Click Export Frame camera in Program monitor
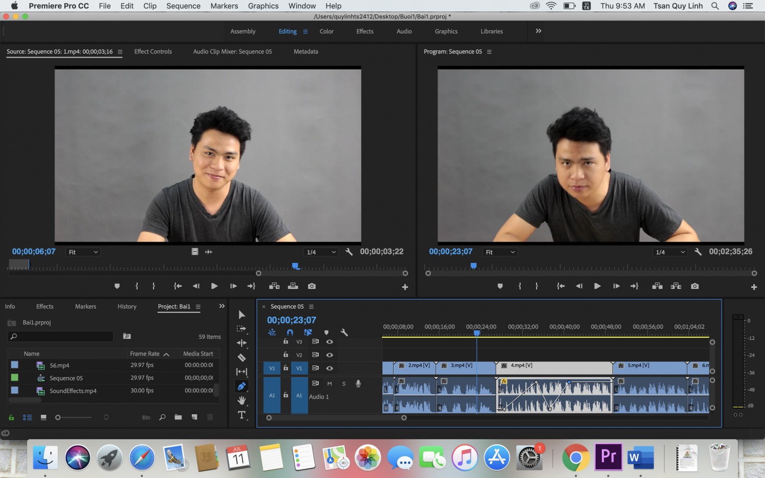765x478 pixels. coord(695,286)
